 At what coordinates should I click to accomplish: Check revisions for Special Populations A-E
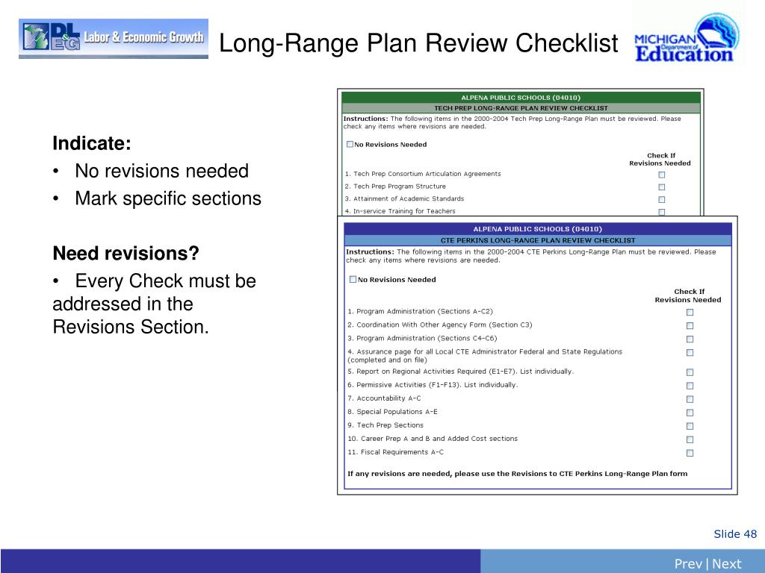point(690,413)
